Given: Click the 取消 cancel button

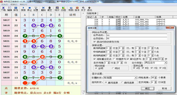Looking at the screenshot, I should point(165,88).
